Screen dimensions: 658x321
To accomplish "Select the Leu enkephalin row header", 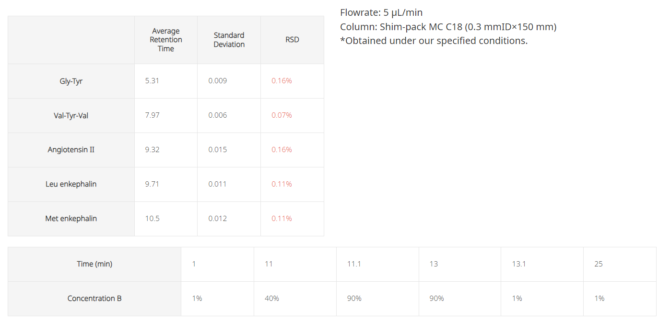I will click(71, 185).
